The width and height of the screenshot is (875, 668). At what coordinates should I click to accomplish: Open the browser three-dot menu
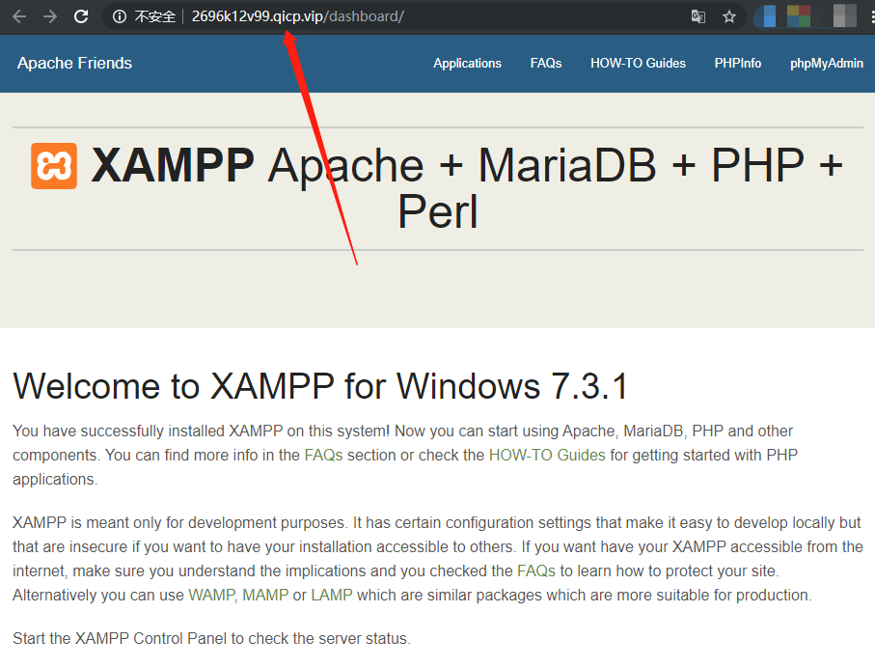(x=872, y=16)
